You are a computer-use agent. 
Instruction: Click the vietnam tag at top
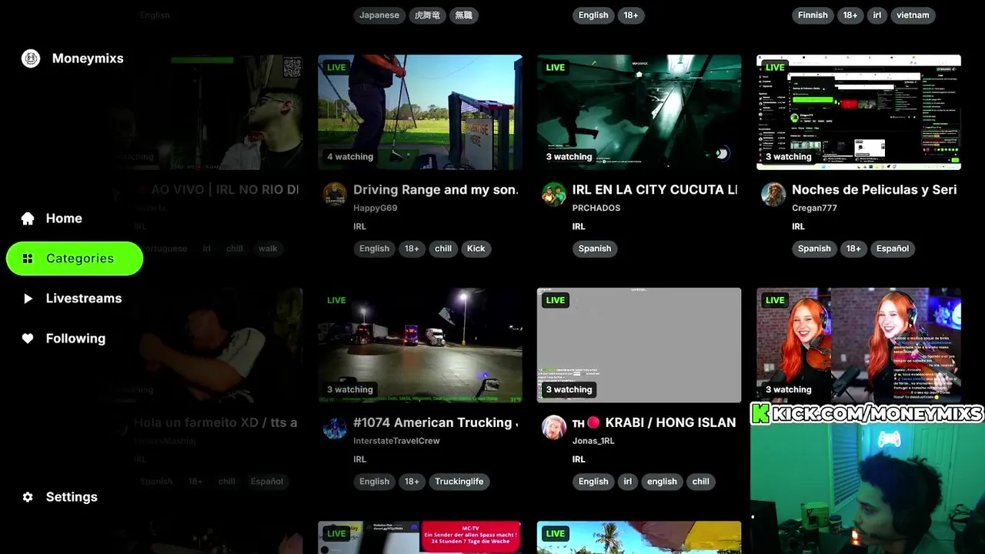913,15
